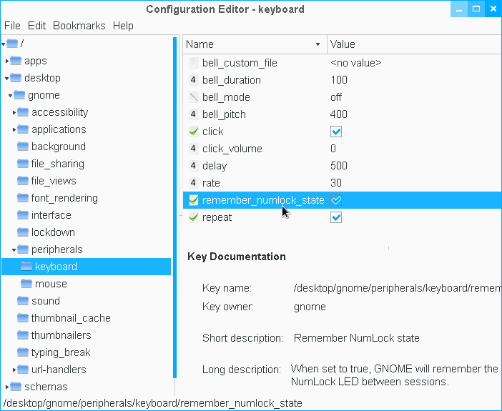Click the integer icon beside click_volume
The height and width of the screenshot is (411, 502).
(x=193, y=149)
